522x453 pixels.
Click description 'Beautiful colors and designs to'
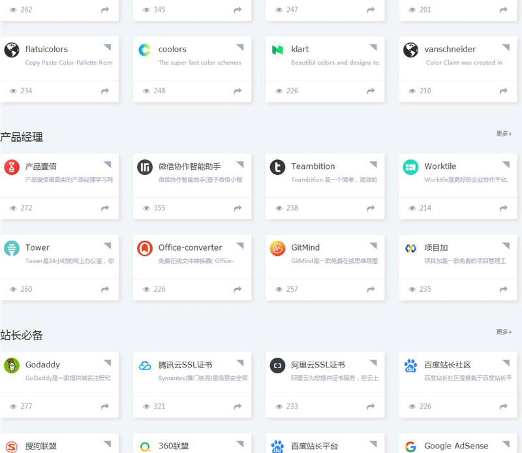335,63
